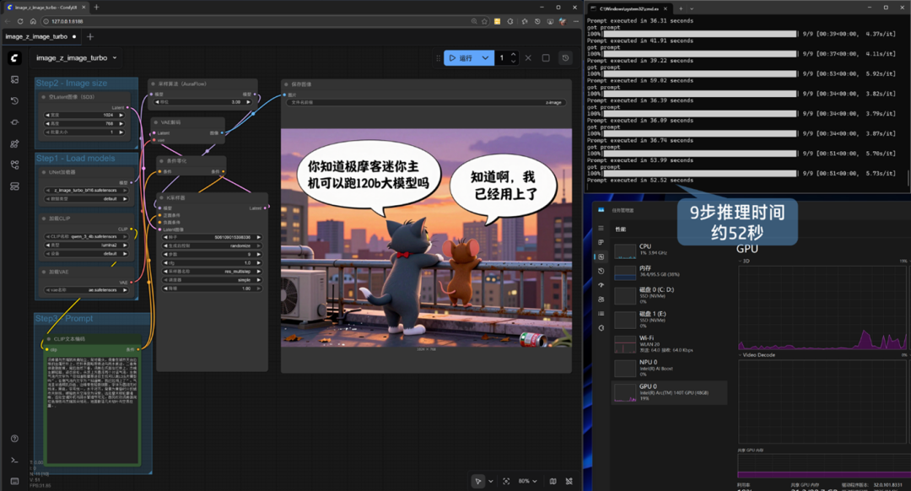This screenshot has height=491, width=911.
Task: Increase batch count with up arrow
Action: click(513, 55)
